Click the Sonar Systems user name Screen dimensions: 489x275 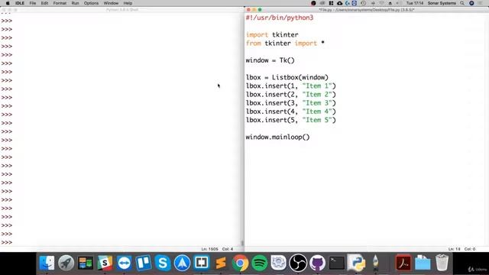442,3
